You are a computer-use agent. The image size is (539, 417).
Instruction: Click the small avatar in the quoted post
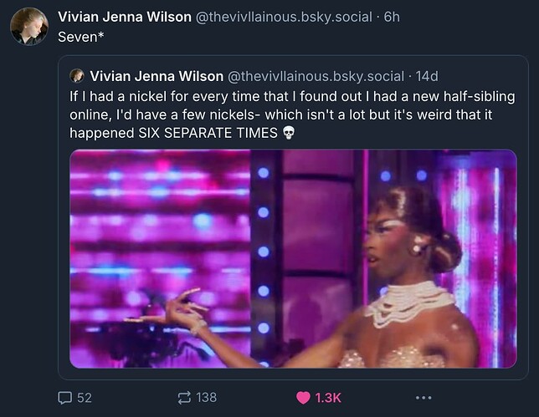click(77, 75)
